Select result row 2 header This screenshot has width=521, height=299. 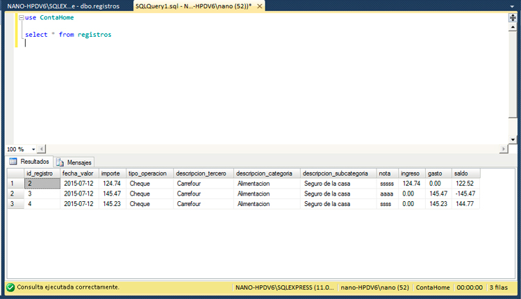tap(15, 194)
